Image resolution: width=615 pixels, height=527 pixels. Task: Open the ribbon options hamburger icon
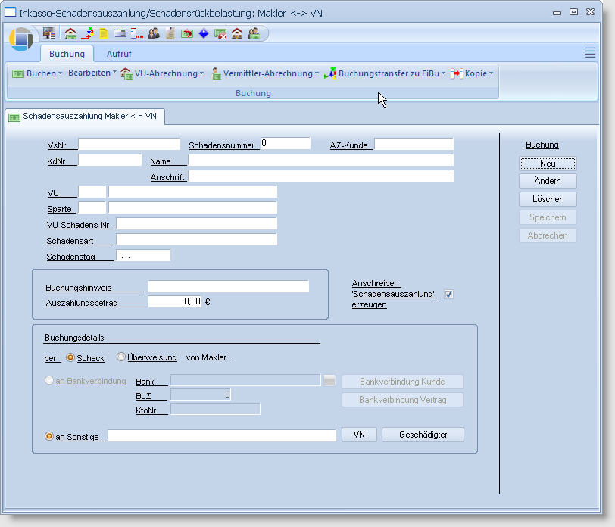click(590, 52)
